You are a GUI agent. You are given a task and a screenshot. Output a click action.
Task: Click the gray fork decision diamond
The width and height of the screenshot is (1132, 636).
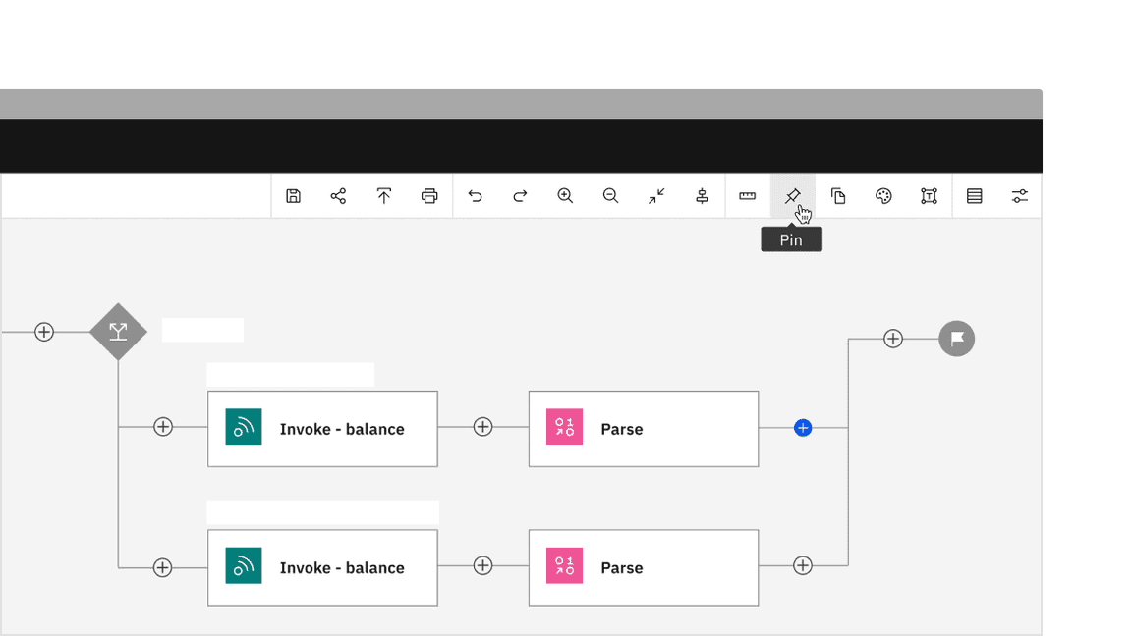click(x=118, y=332)
